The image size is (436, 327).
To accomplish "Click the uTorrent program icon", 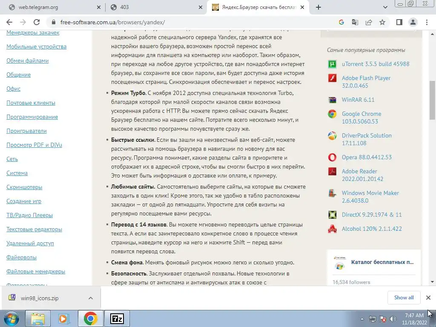I will coord(332,64).
